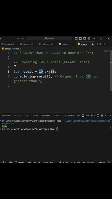Screen dimensions: 112x199
Task: Kill the terminal with the trash icon
Action: pyautogui.click(x=102, y=115)
